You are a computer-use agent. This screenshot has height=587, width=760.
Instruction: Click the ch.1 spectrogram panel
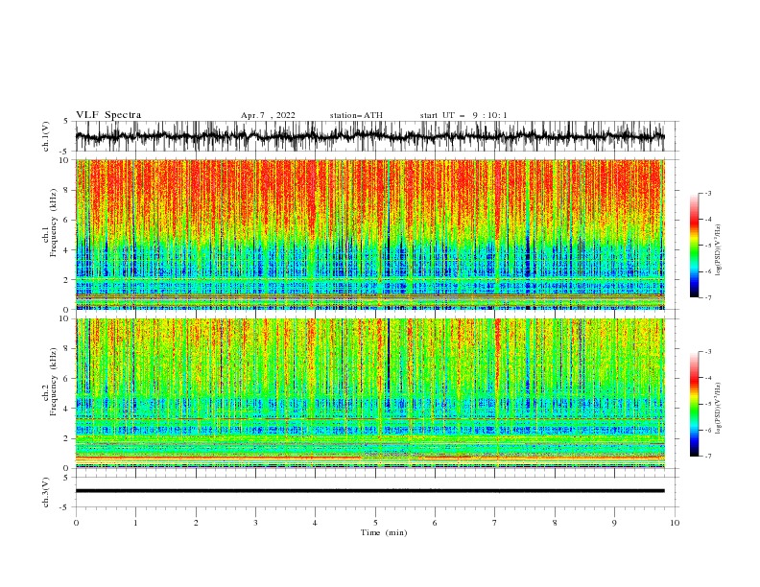coord(370,234)
